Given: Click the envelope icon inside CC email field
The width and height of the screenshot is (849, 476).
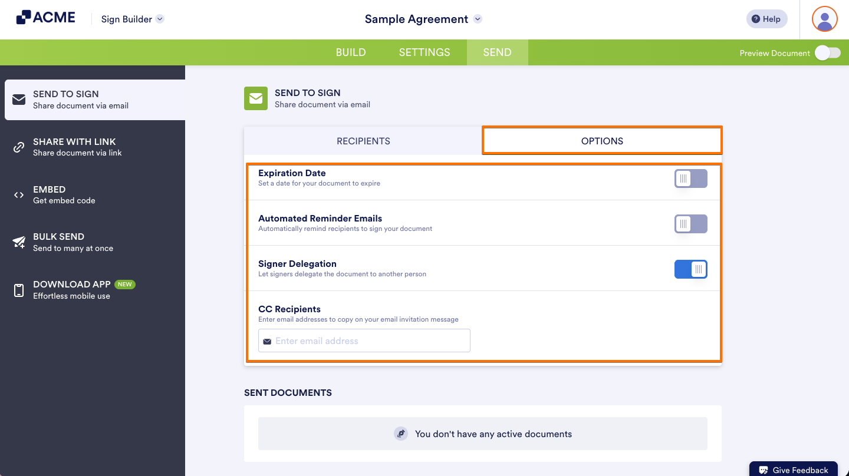Looking at the screenshot, I should [267, 341].
